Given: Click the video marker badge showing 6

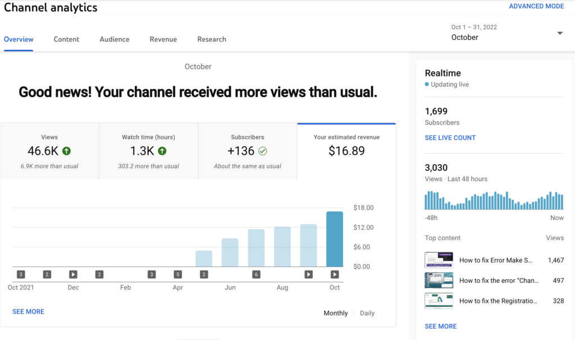Looking at the screenshot, I should tap(256, 274).
